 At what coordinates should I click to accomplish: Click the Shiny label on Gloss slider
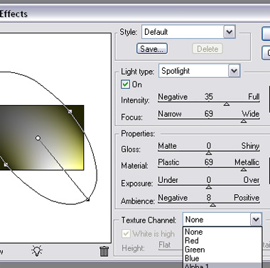(250, 146)
